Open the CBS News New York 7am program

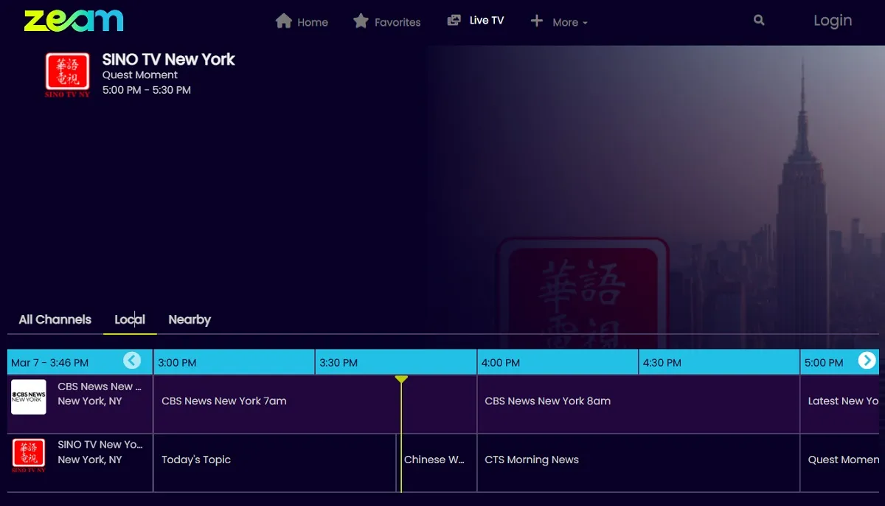pyautogui.click(x=316, y=404)
